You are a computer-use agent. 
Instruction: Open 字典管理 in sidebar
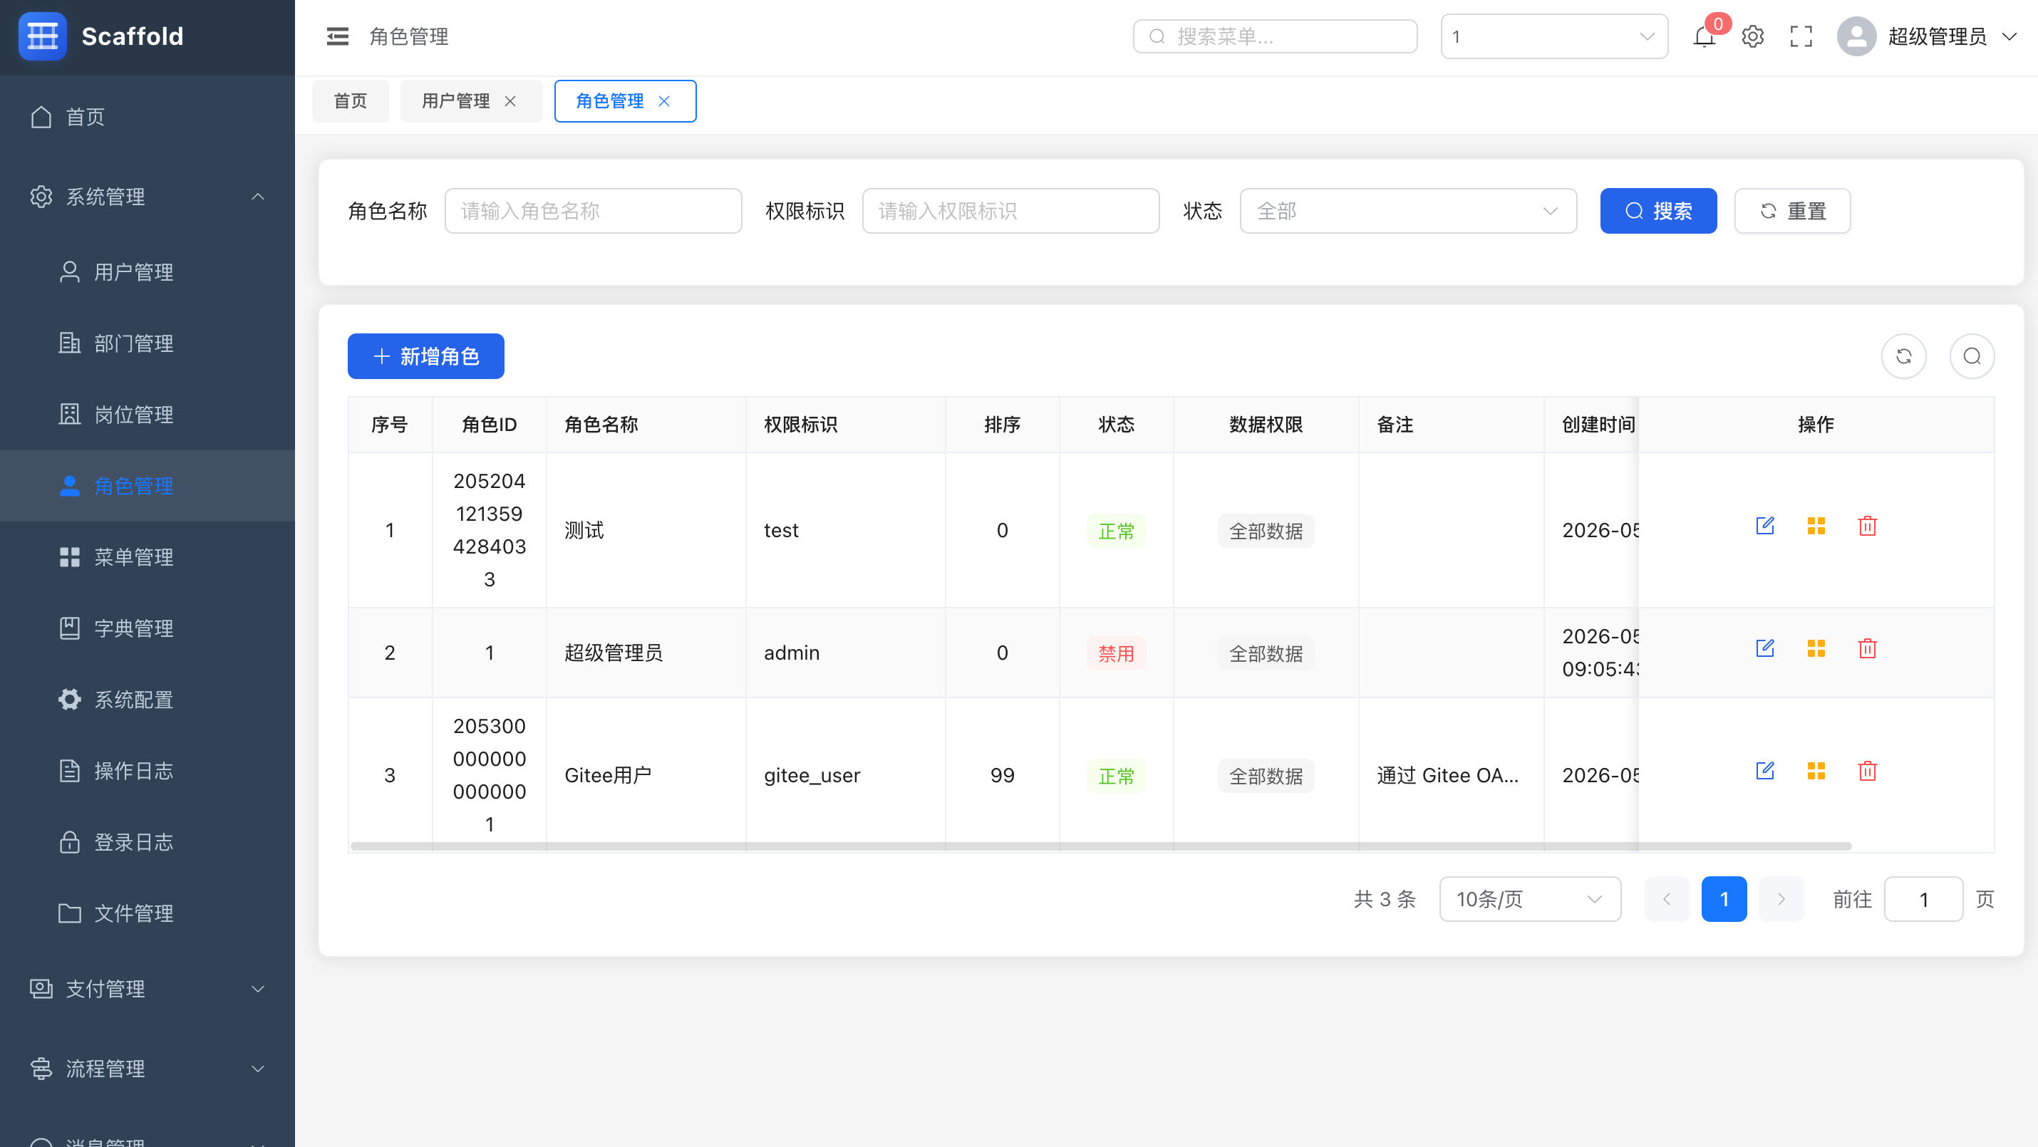pos(148,628)
